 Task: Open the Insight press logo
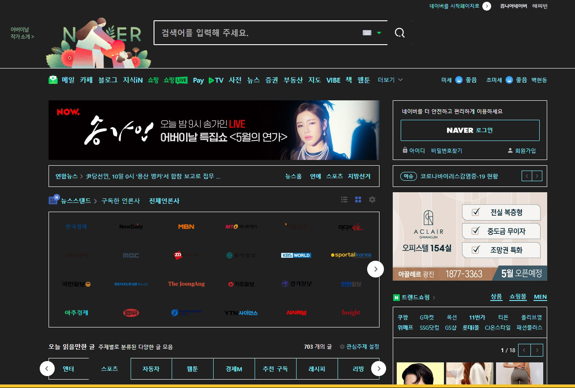tap(351, 312)
